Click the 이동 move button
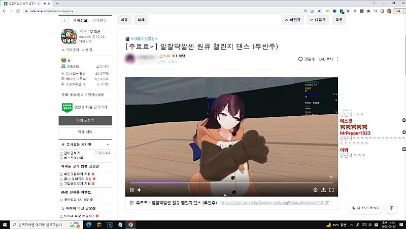 (x=124, y=20)
